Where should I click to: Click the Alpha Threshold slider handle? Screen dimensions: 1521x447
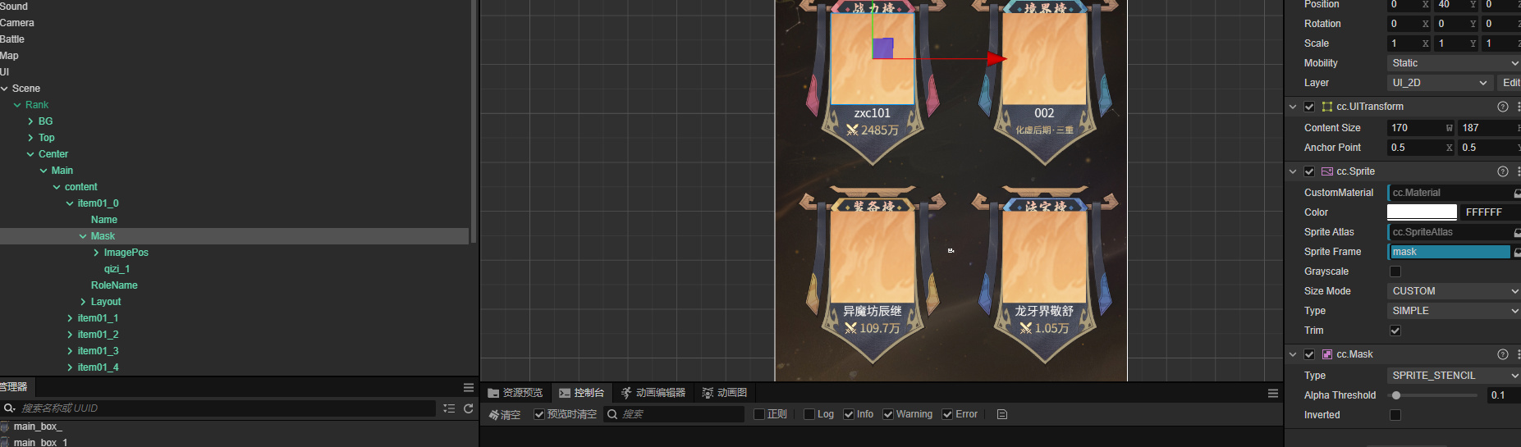(1396, 395)
